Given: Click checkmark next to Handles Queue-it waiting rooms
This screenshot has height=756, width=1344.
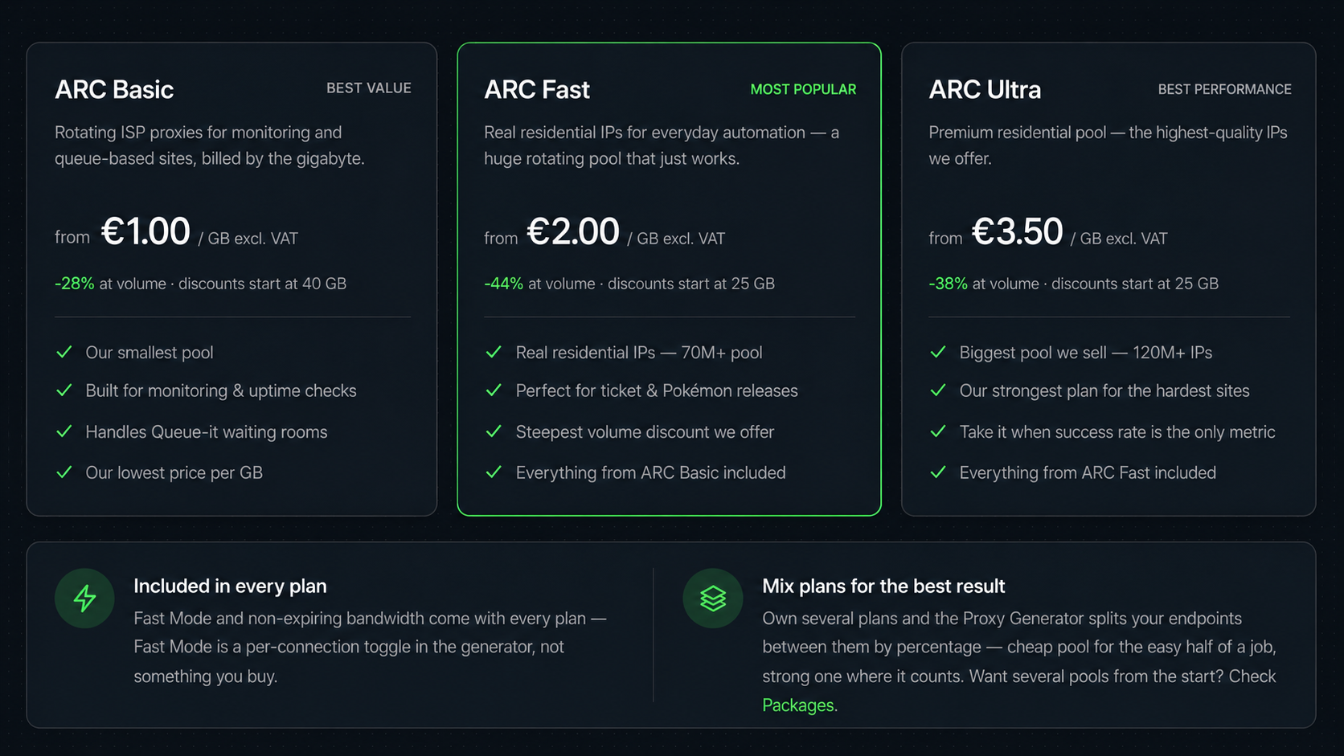Looking at the screenshot, I should pos(64,431).
